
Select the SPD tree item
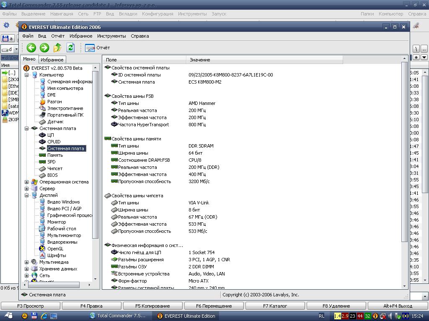point(51,162)
